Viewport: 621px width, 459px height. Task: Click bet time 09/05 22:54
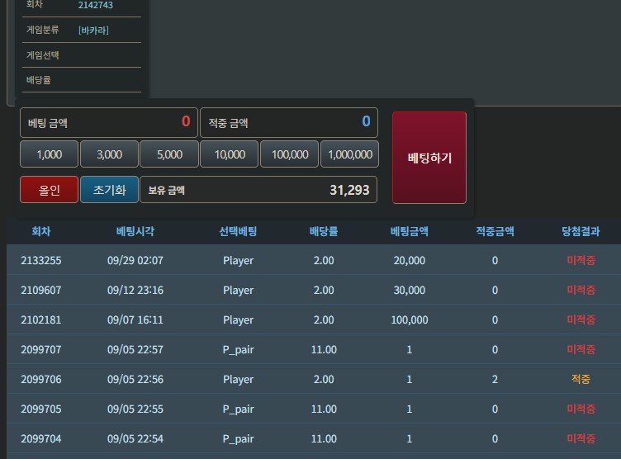pyautogui.click(x=135, y=438)
